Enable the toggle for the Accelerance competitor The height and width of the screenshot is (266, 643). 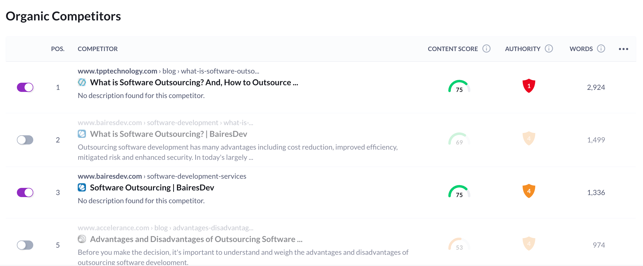[x=25, y=245]
